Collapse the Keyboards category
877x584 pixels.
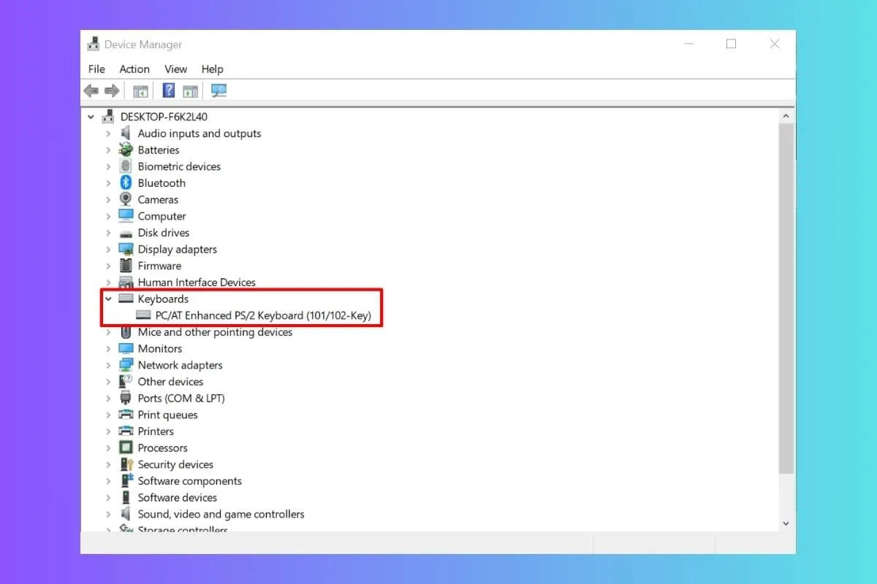point(108,299)
